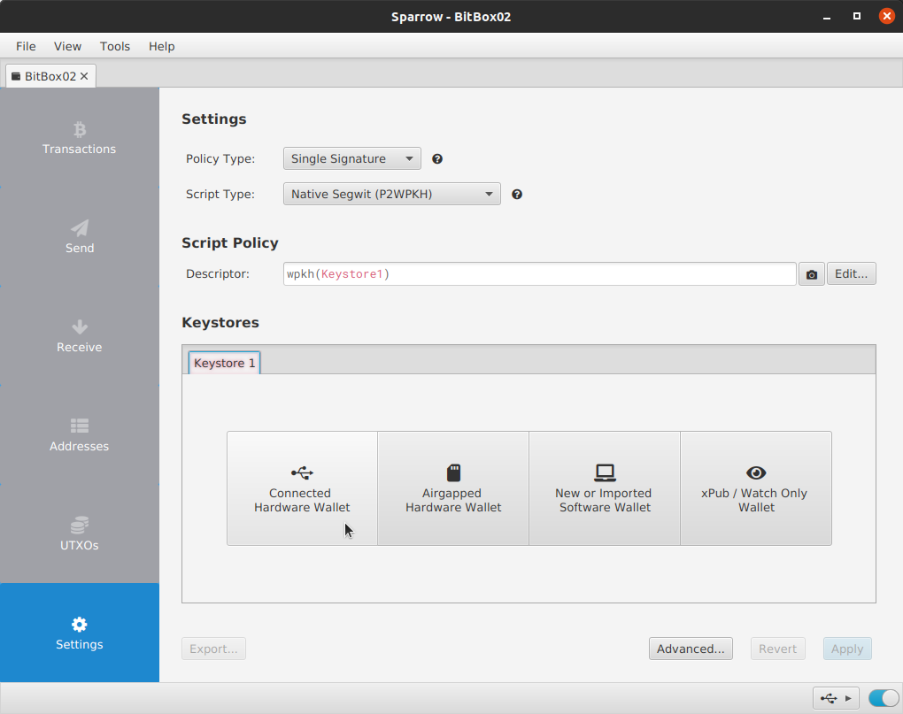Choose Connected Hardware Wallet keystore option
Image resolution: width=903 pixels, height=714 pixels.
(303, 488)
